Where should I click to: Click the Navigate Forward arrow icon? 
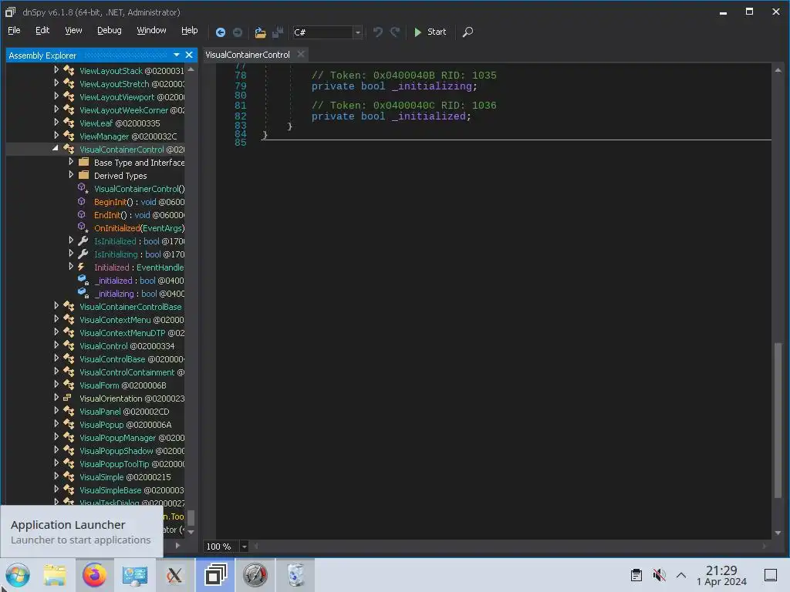click(x=238, y=32)
